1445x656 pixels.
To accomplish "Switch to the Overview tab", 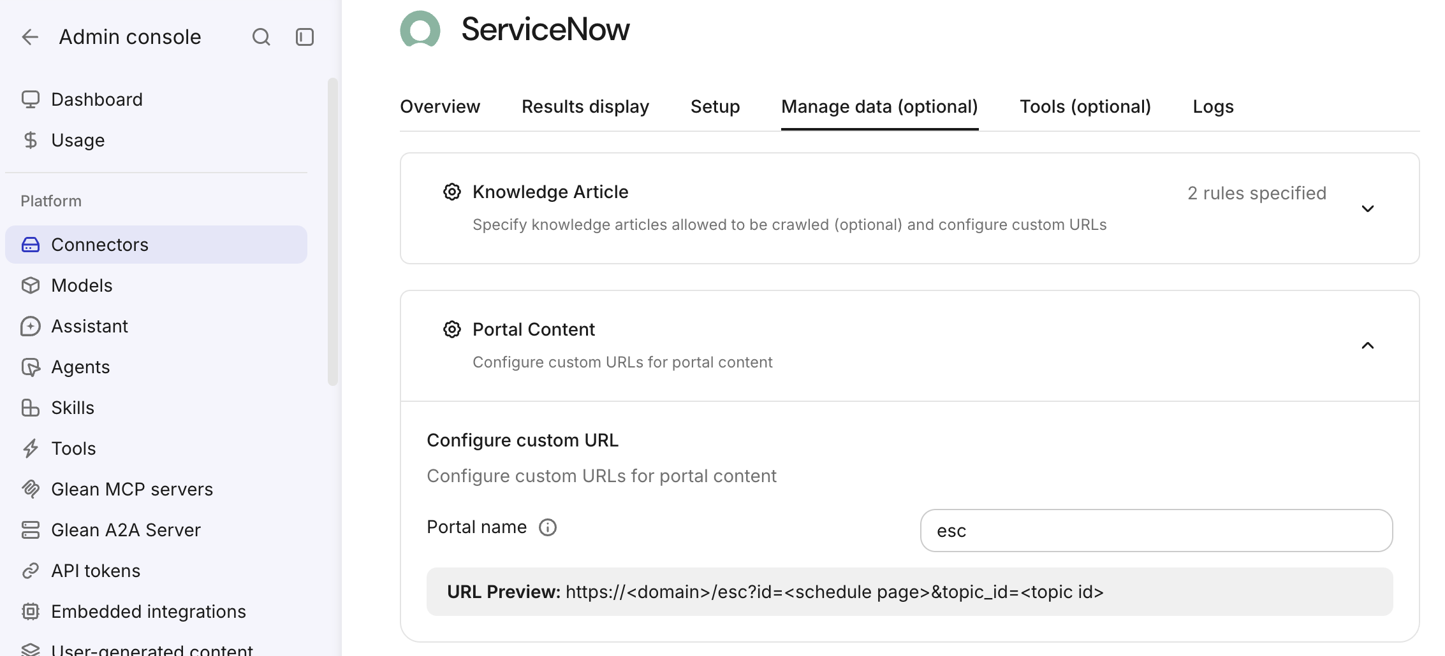I will tap(440, 106).
